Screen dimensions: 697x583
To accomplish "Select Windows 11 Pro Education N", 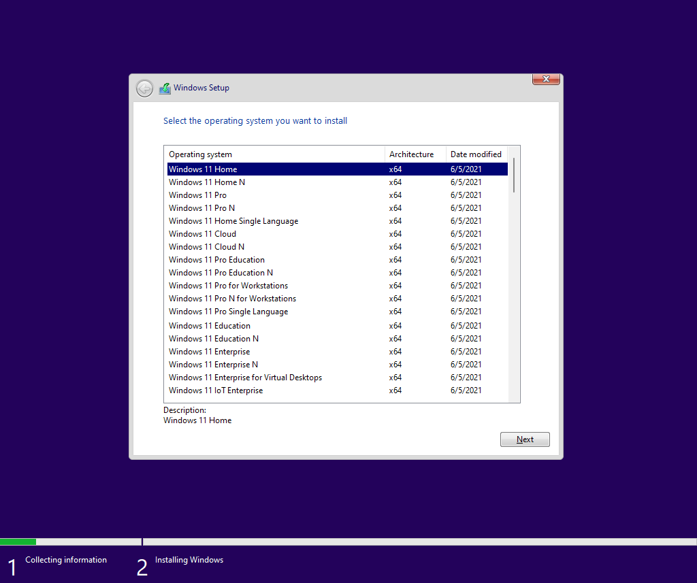I will click(338, 272).
